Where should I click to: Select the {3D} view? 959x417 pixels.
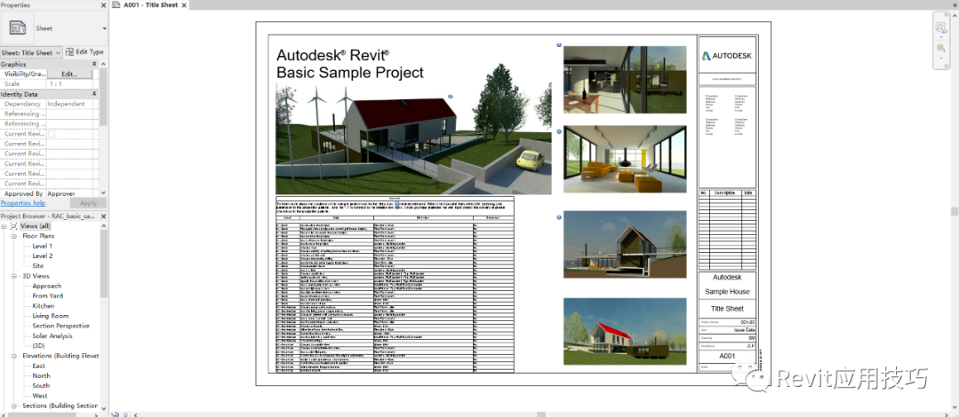(x=38, y=345)
